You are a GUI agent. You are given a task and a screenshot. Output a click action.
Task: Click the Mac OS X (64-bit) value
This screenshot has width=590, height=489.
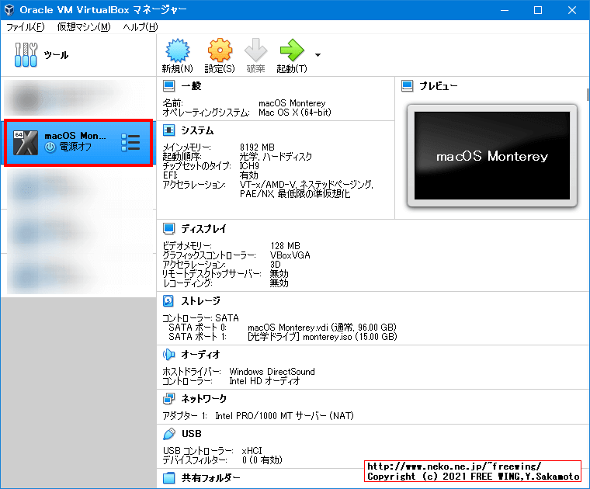(x=295, y=113)
